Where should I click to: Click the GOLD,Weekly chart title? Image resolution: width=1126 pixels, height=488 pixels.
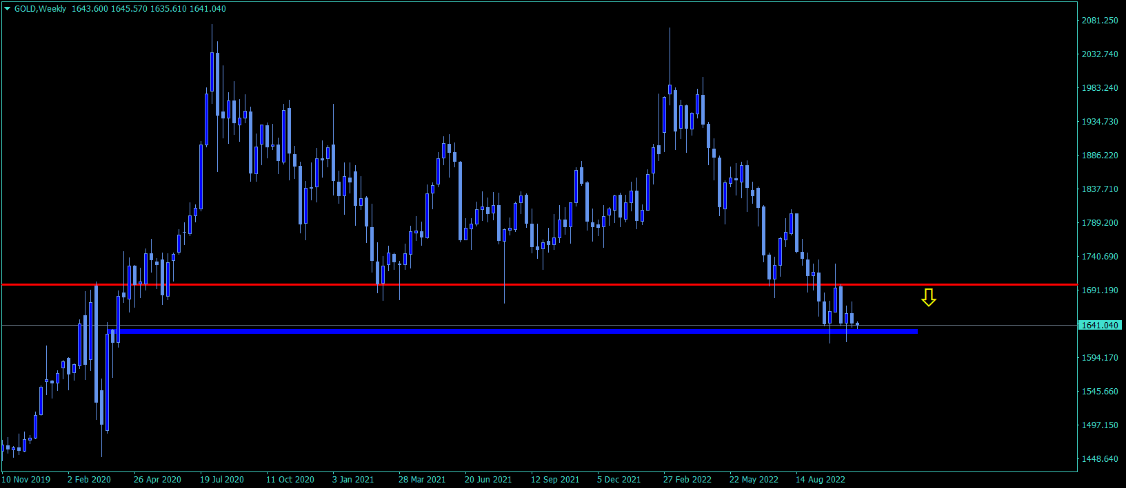(x=40, y=9)
